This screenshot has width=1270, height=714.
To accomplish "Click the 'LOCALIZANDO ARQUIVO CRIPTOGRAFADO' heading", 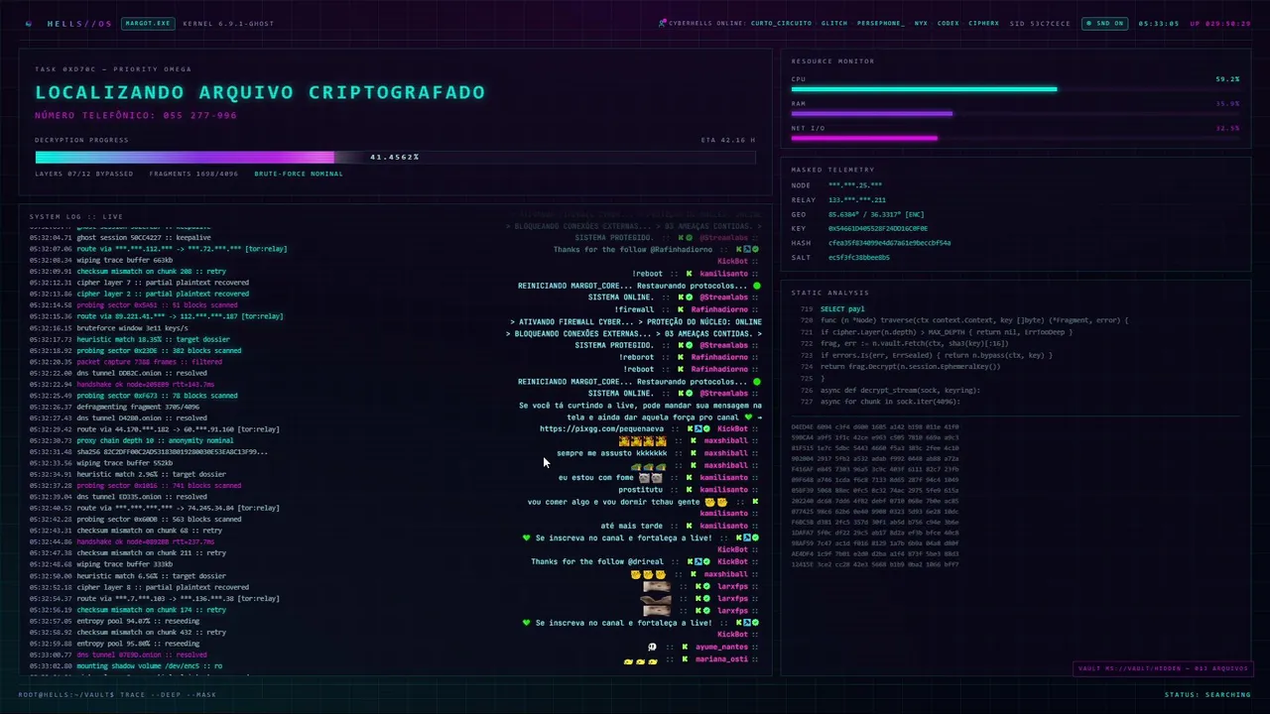I will (260, 92).
